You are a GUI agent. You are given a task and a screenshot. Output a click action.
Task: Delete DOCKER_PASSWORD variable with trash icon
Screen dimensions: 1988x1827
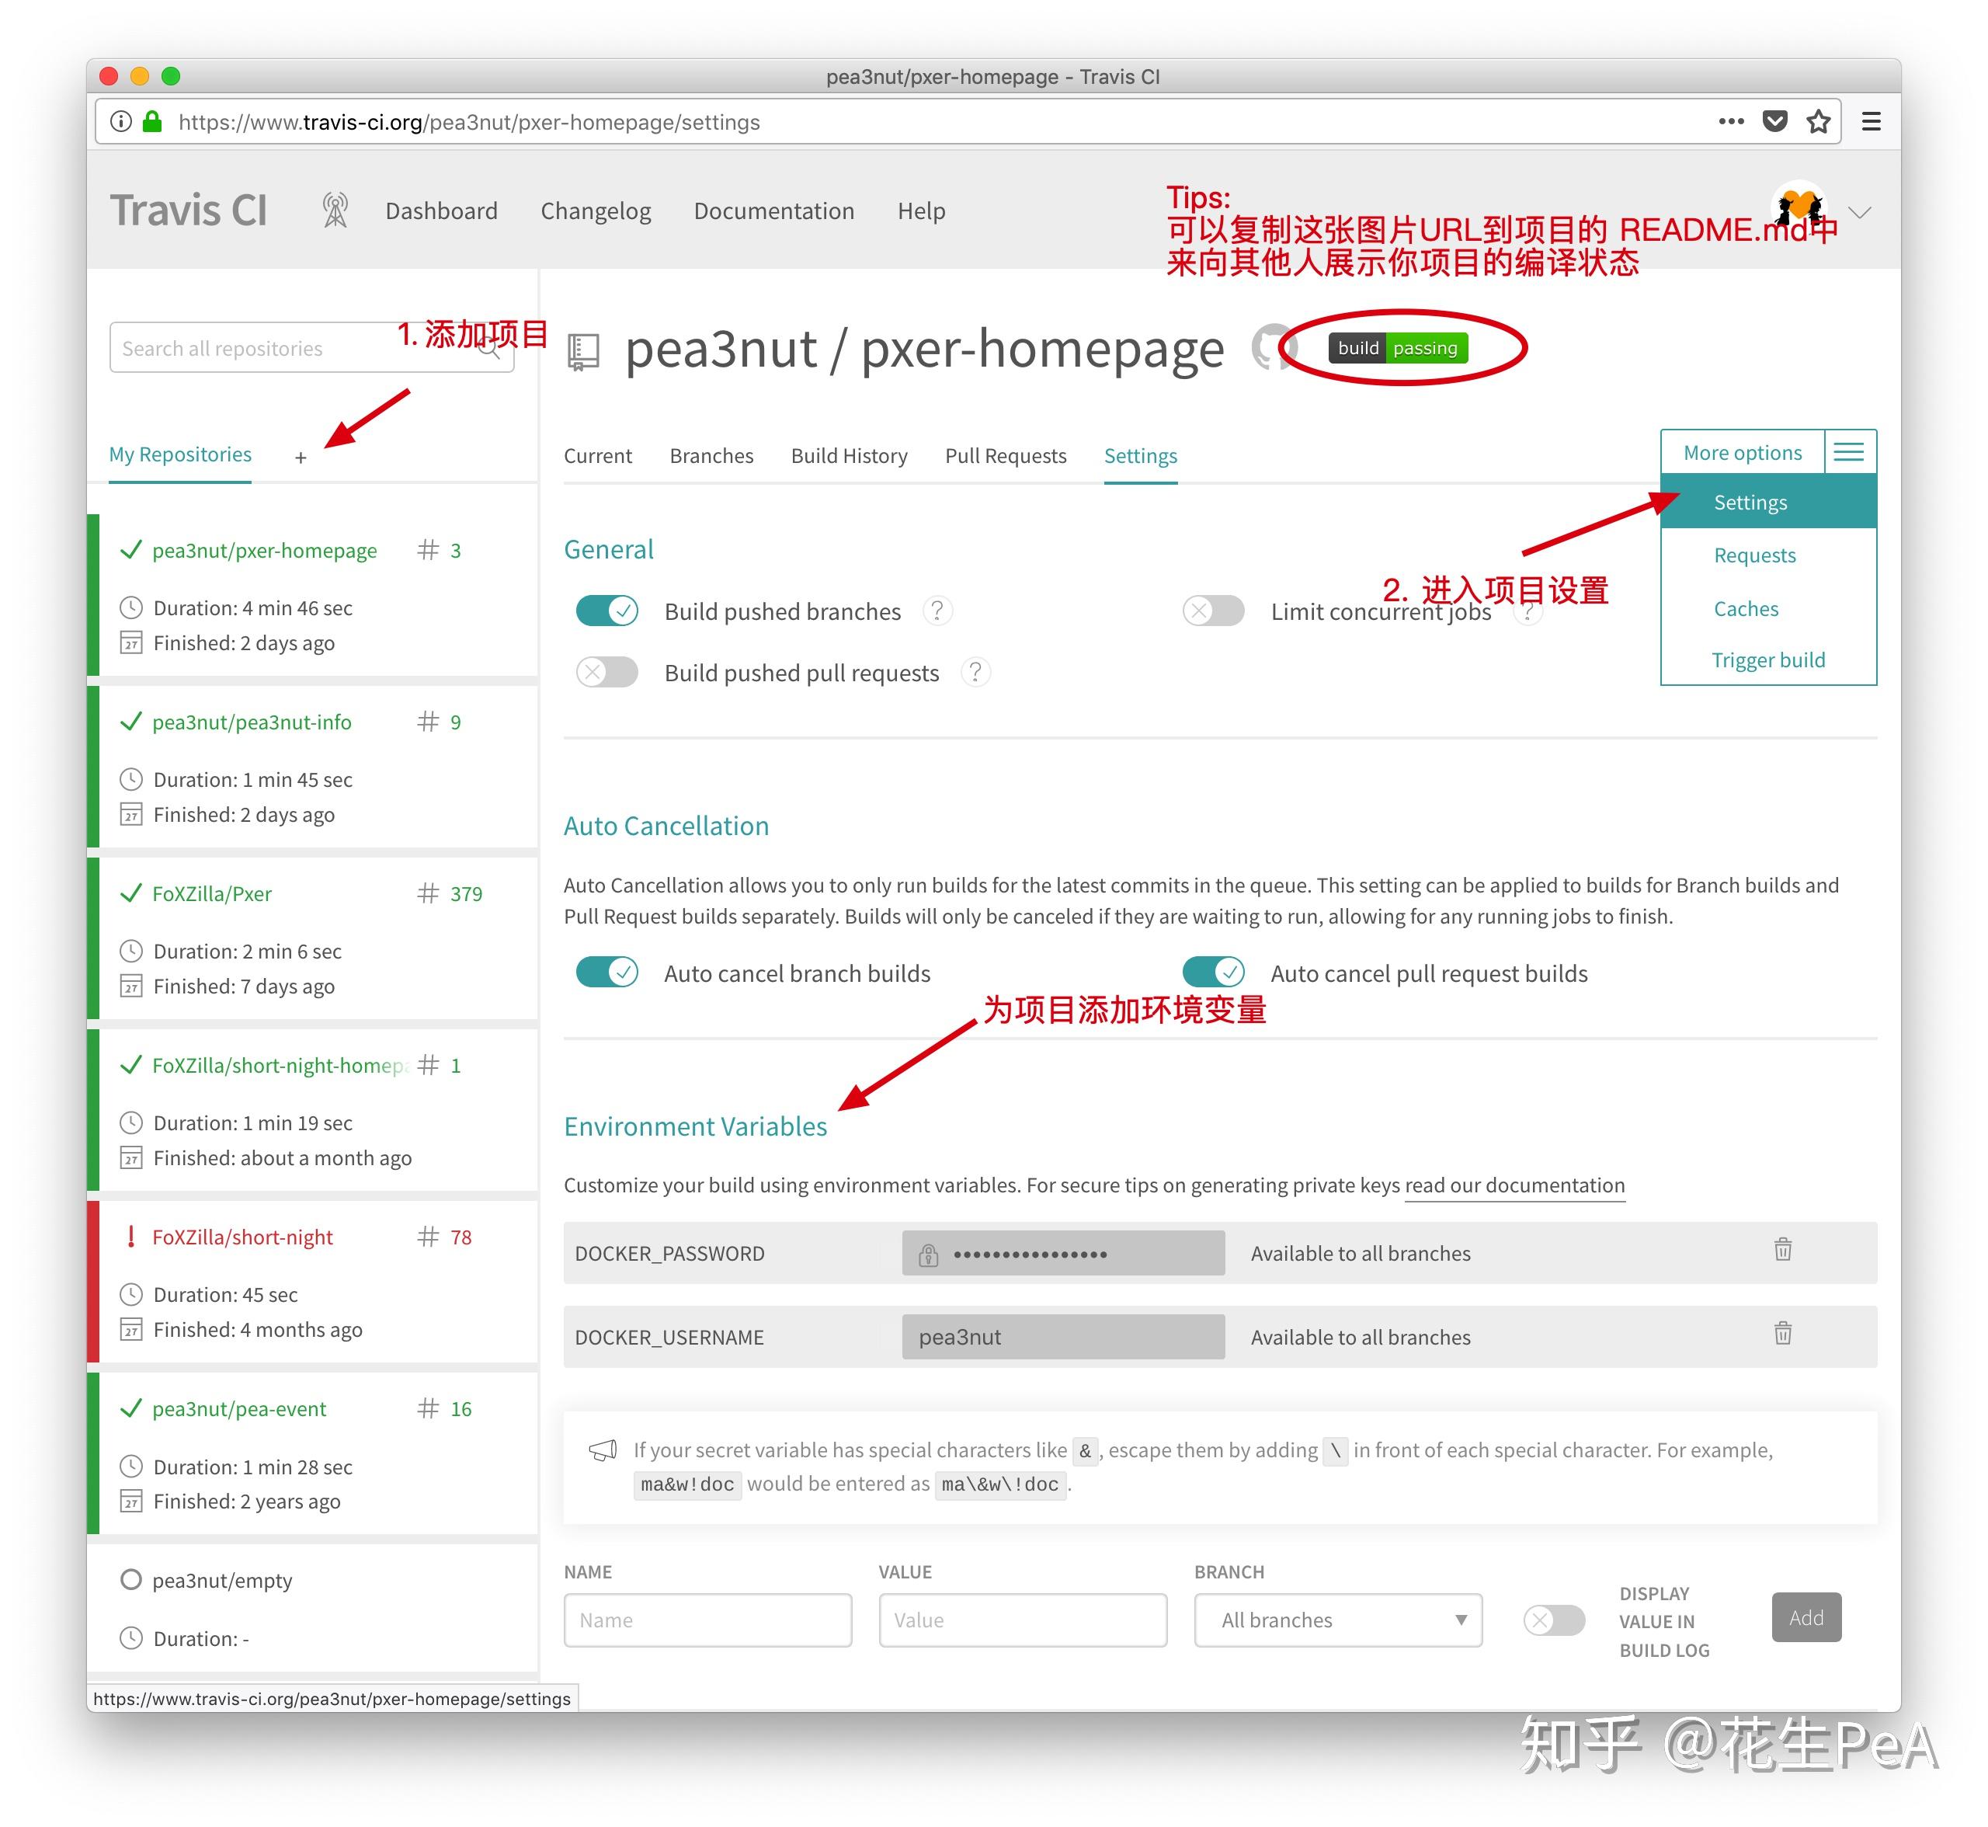pyautogui.click(x=1782, y=1250)
